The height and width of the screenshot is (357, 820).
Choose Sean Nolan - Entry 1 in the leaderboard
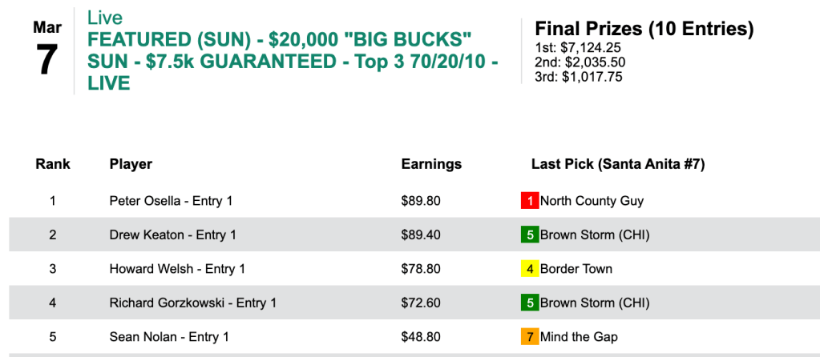169,337
